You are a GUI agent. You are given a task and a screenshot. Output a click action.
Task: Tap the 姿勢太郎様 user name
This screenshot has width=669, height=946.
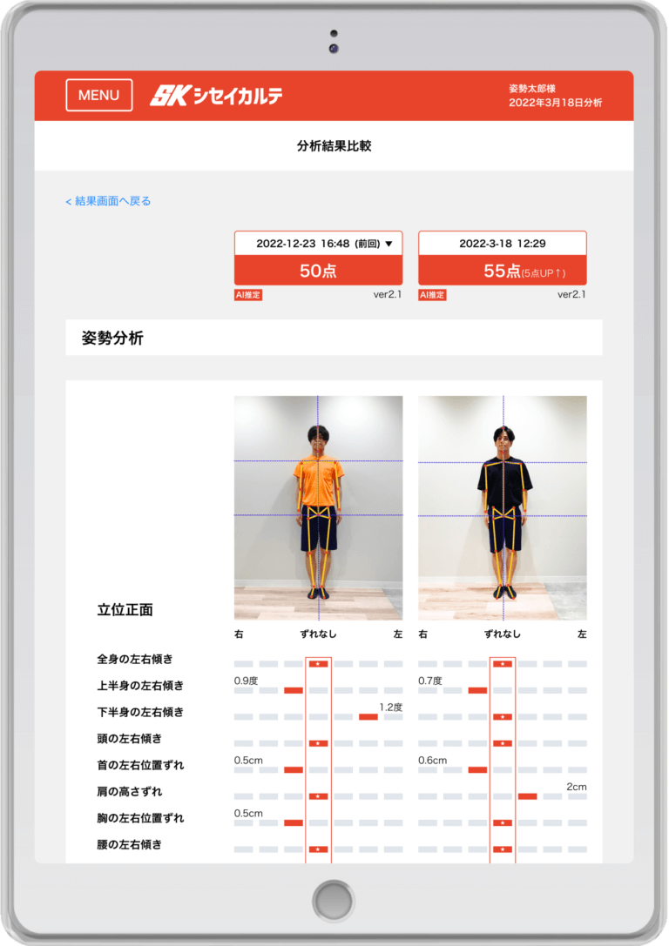(x=533, y=89)
